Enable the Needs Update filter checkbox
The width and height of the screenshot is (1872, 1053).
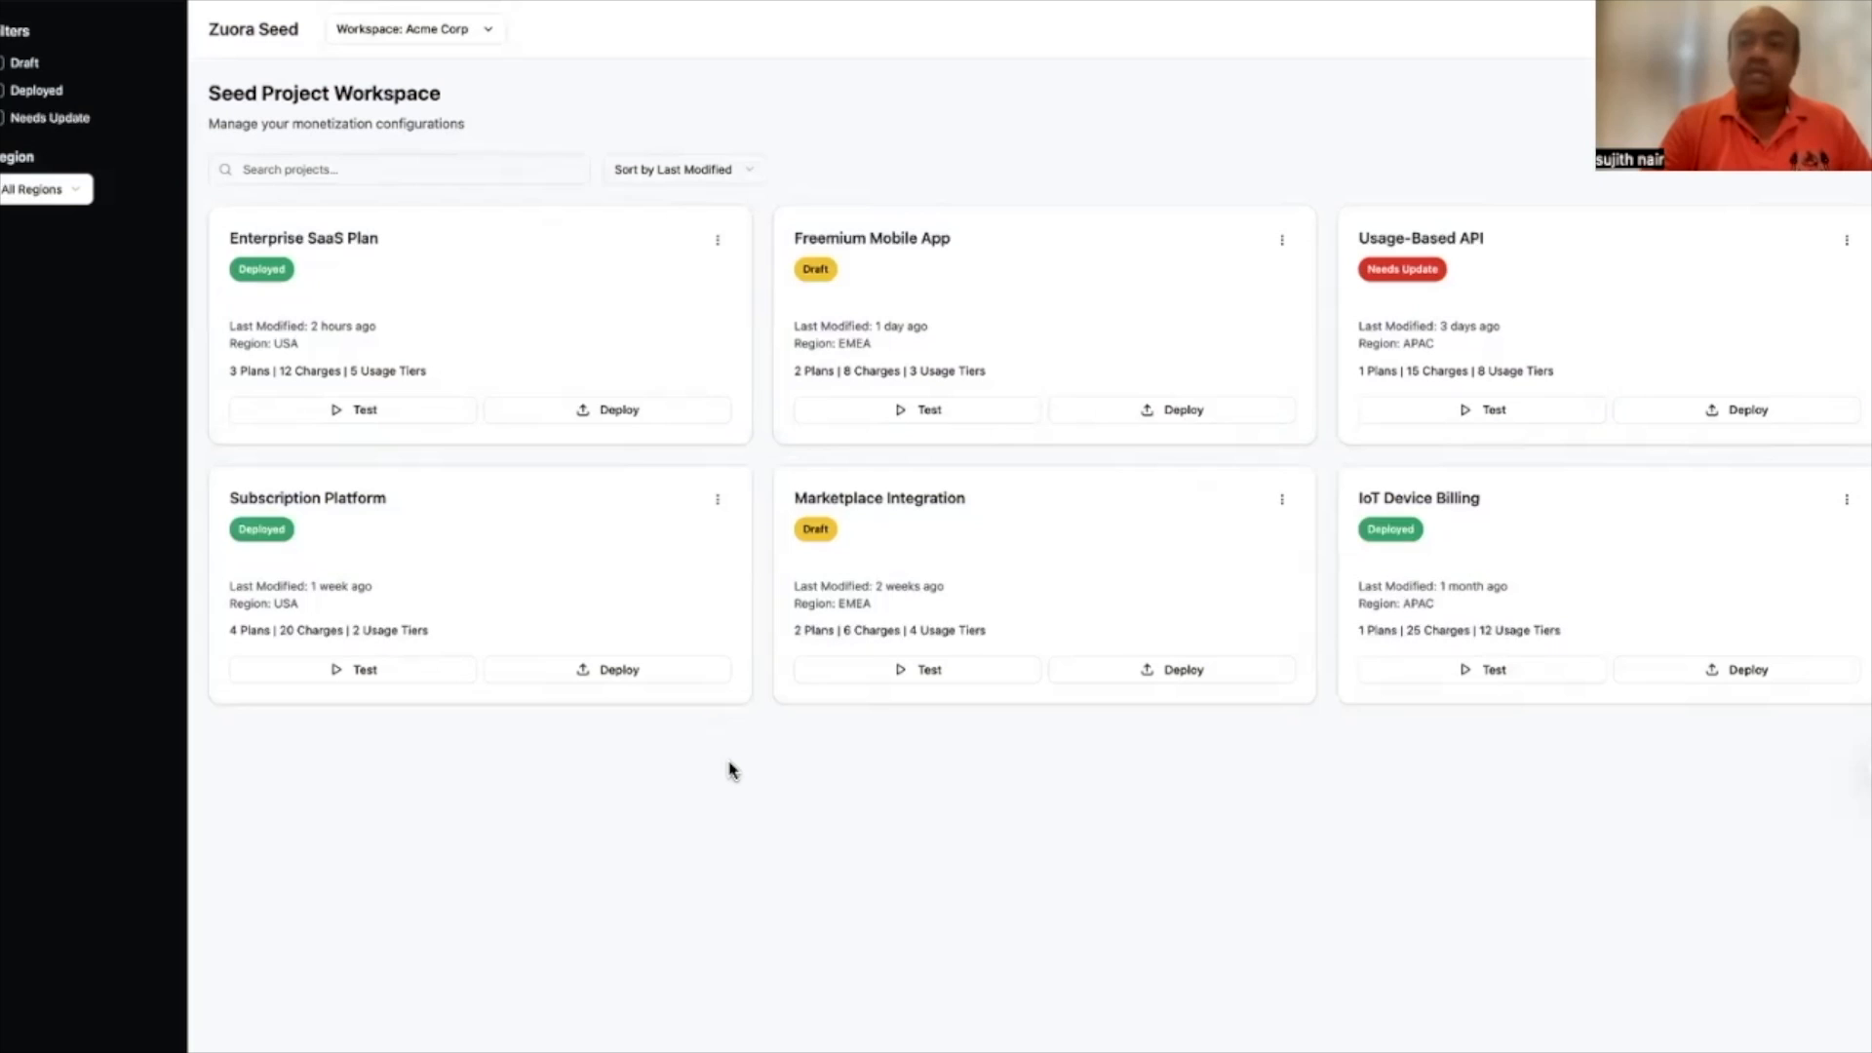pos(2,117)
